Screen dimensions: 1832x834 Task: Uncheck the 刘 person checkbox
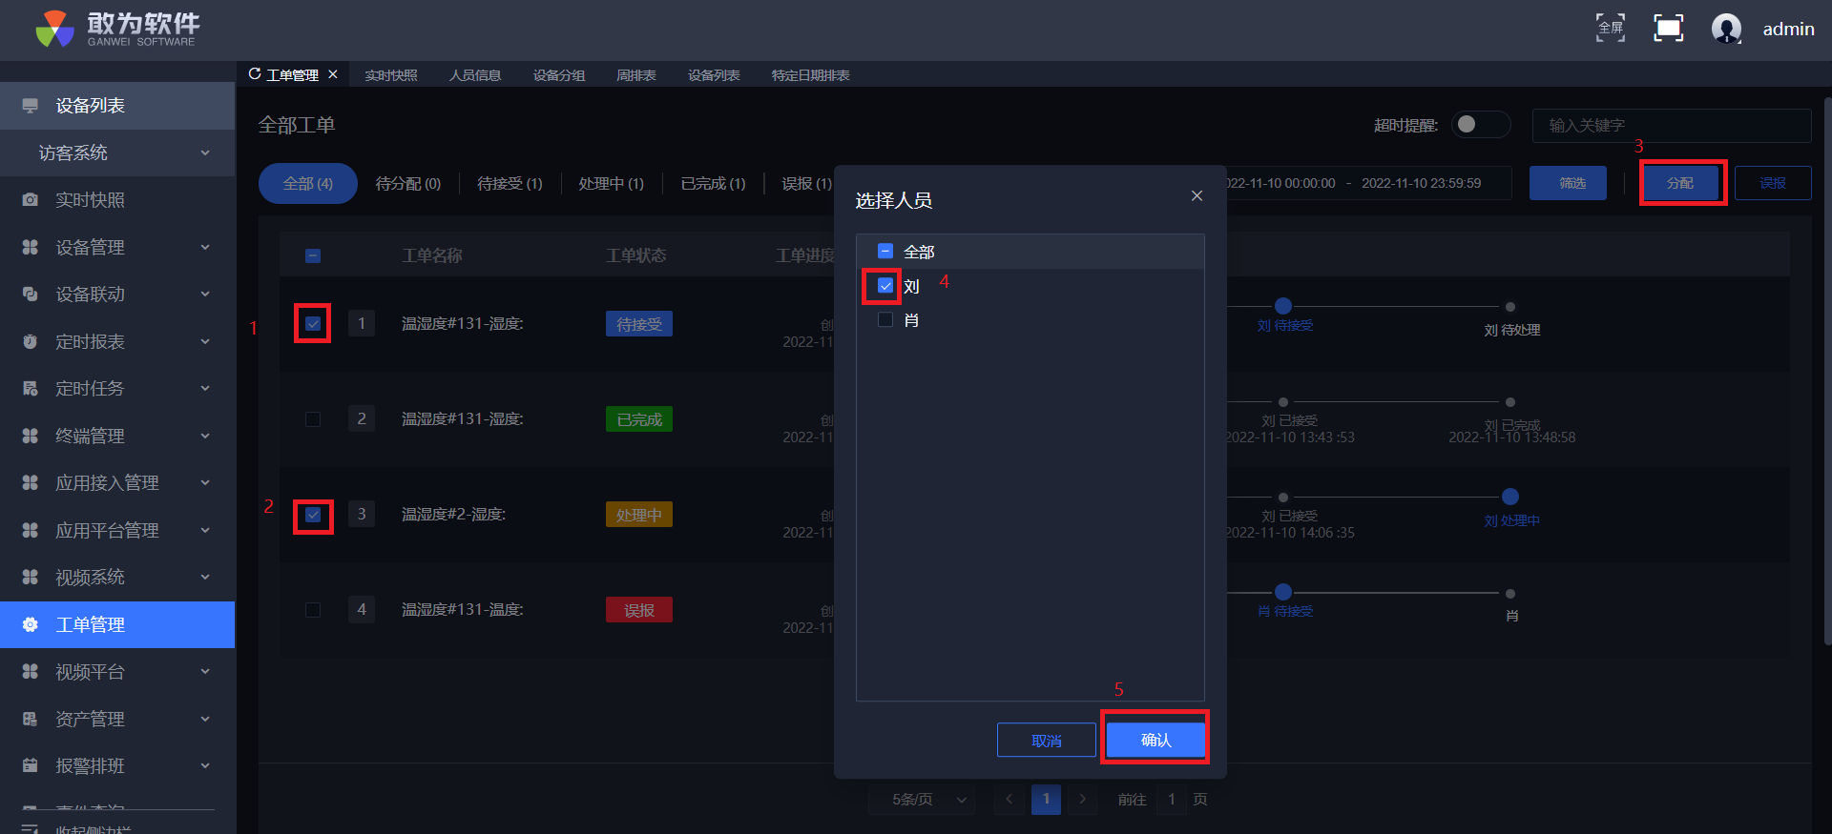point(885,285)
